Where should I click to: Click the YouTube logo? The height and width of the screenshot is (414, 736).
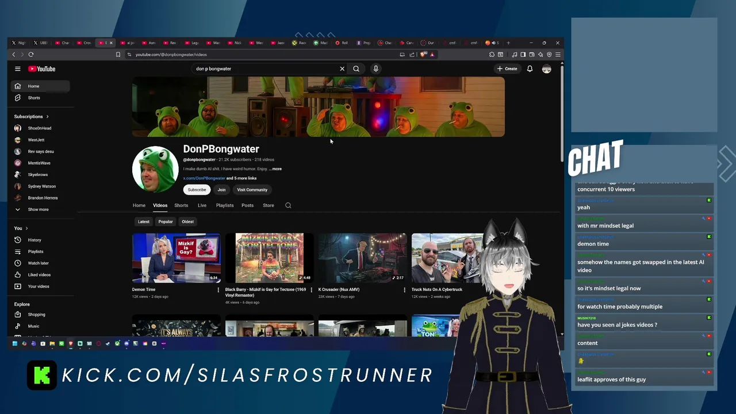pos(42,68)
